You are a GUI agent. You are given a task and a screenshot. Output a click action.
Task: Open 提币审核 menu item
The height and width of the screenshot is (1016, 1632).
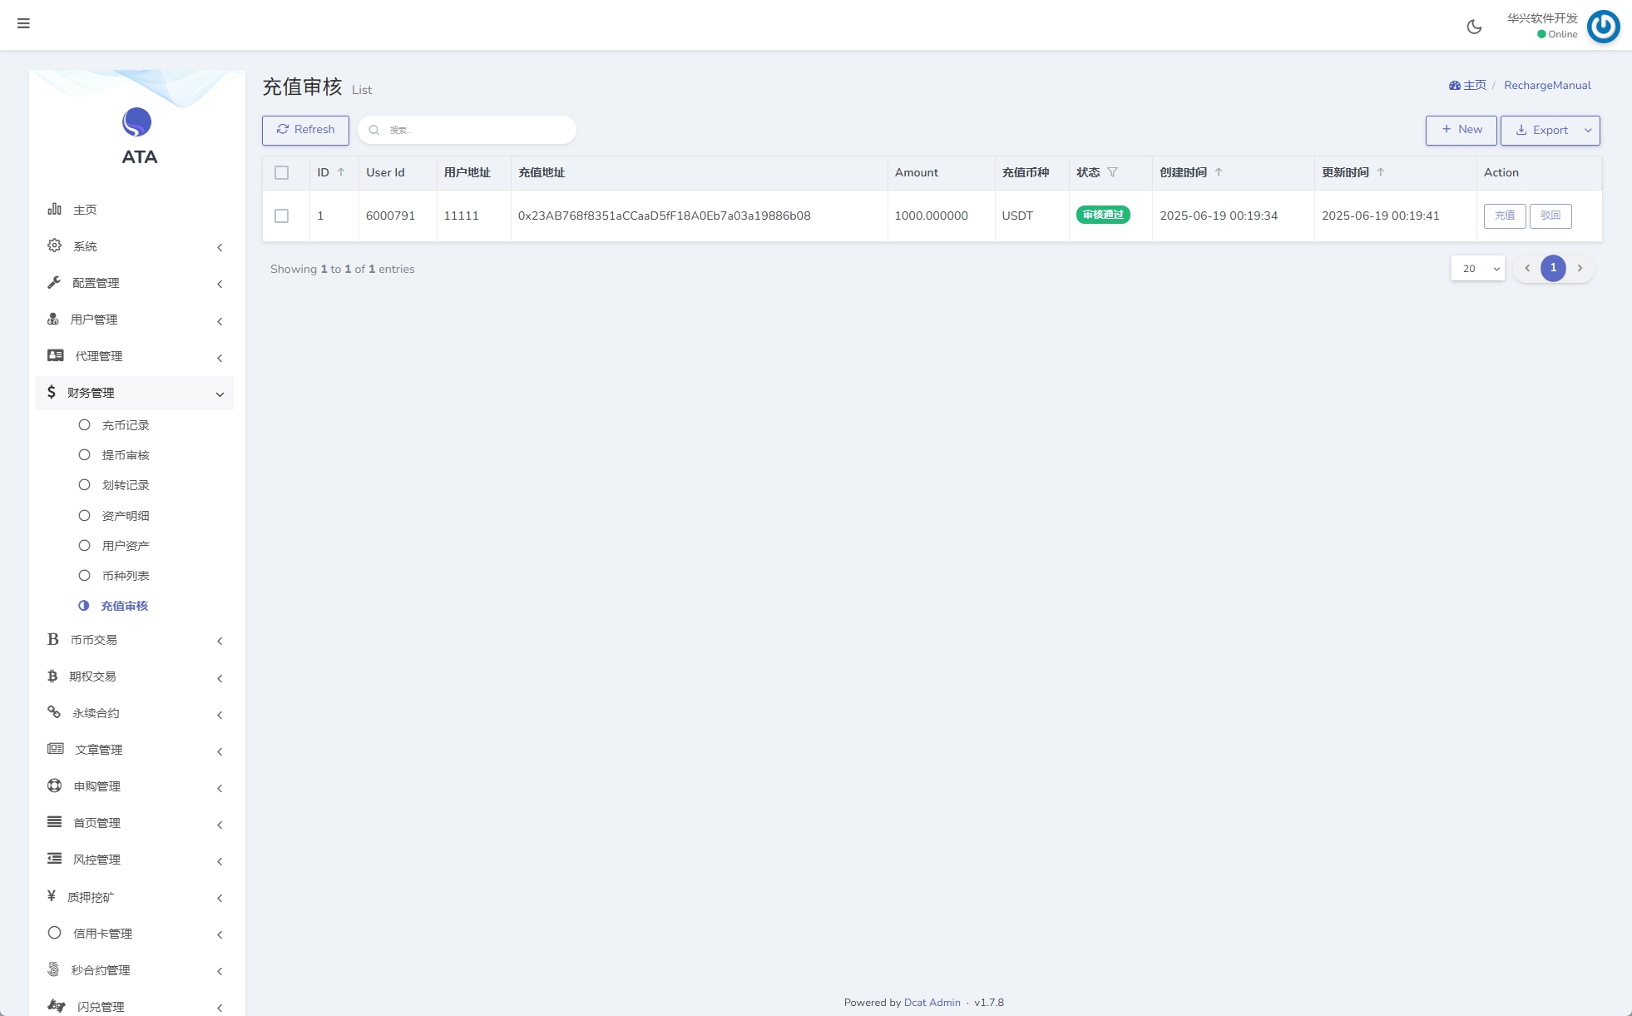click(x=125, y=455)
